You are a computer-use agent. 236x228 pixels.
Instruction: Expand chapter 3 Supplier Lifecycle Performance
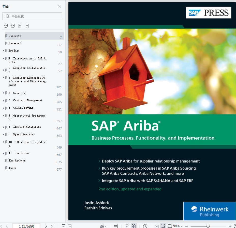pyautogui.click(x=3, y=77)
